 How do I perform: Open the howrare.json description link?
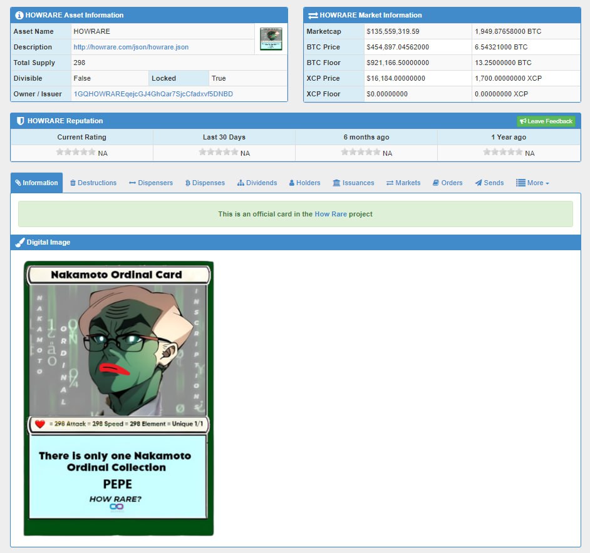[131, 47]
